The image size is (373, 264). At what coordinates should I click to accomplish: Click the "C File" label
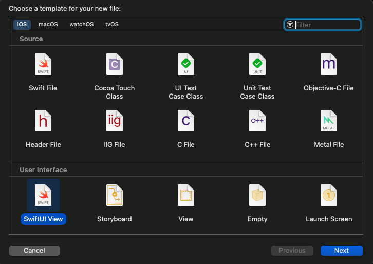pyautogui.click(x=186, y=145)
